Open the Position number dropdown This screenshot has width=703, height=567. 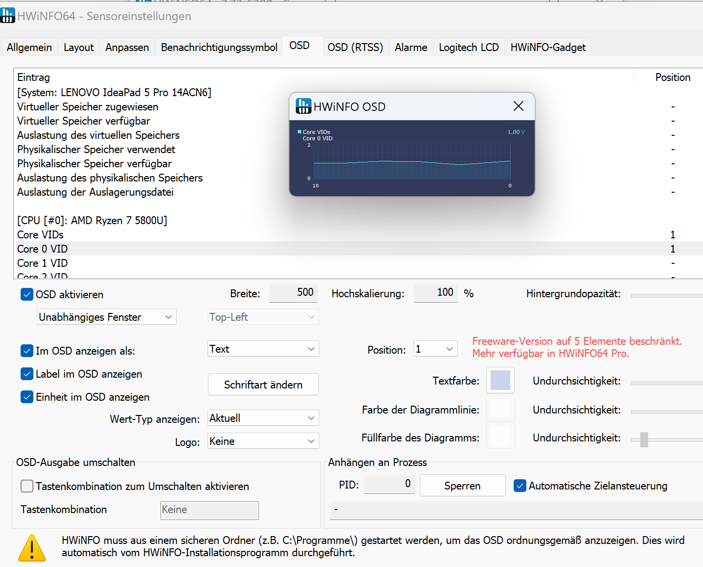[436, 349]
